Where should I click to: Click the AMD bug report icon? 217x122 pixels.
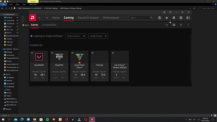click(x=164, y=12)
